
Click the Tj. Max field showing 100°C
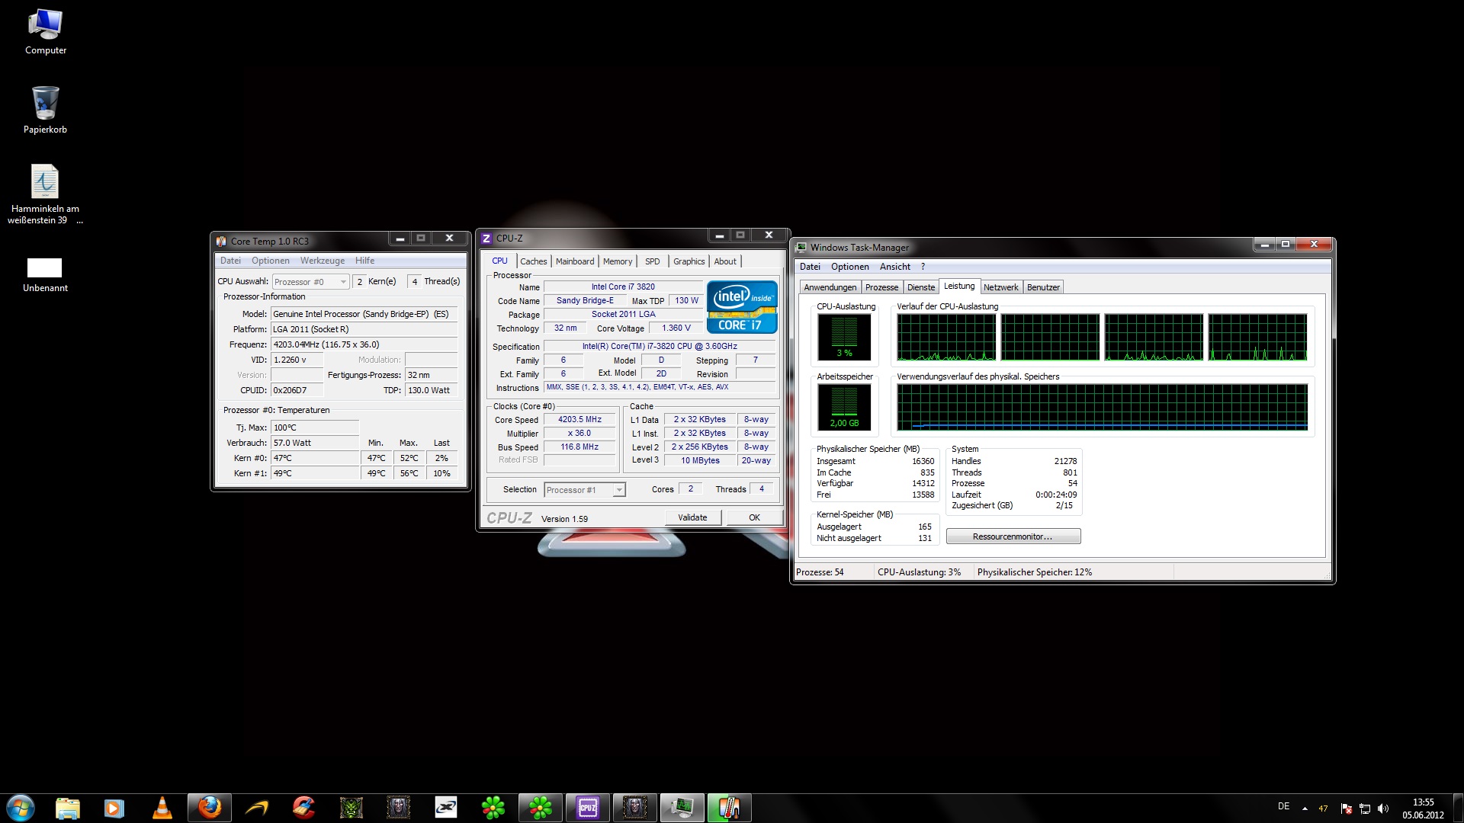tap(314, 428)
